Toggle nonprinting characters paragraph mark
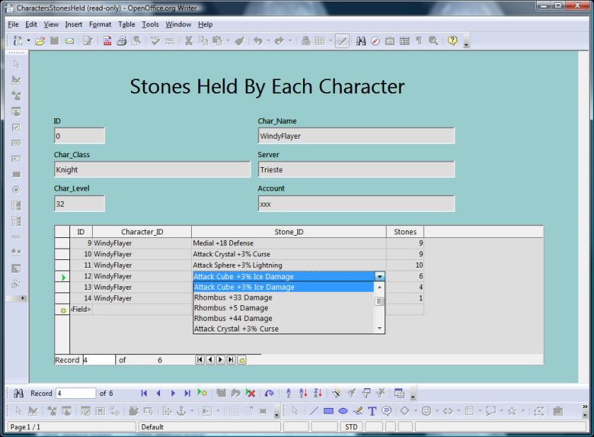This screenshot has height=437, width=594. tap(418, 41)
